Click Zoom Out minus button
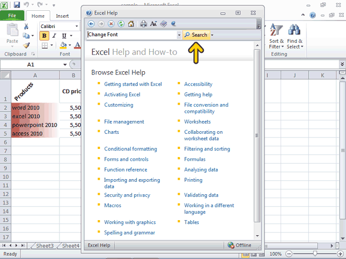Screen dimensions: 346x259 click(289, 254)
